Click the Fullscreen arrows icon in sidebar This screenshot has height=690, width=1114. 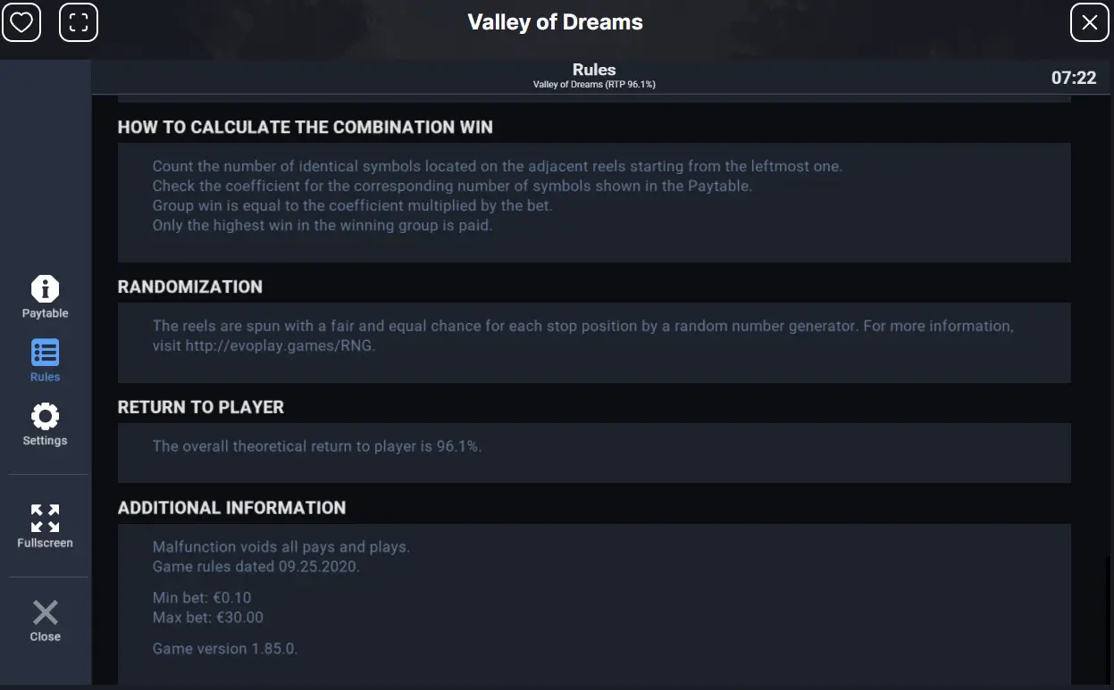pos(45,518)
